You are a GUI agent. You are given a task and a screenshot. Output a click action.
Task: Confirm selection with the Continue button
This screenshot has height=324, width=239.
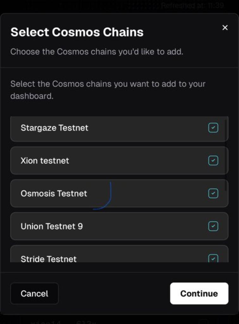[199, 293]
